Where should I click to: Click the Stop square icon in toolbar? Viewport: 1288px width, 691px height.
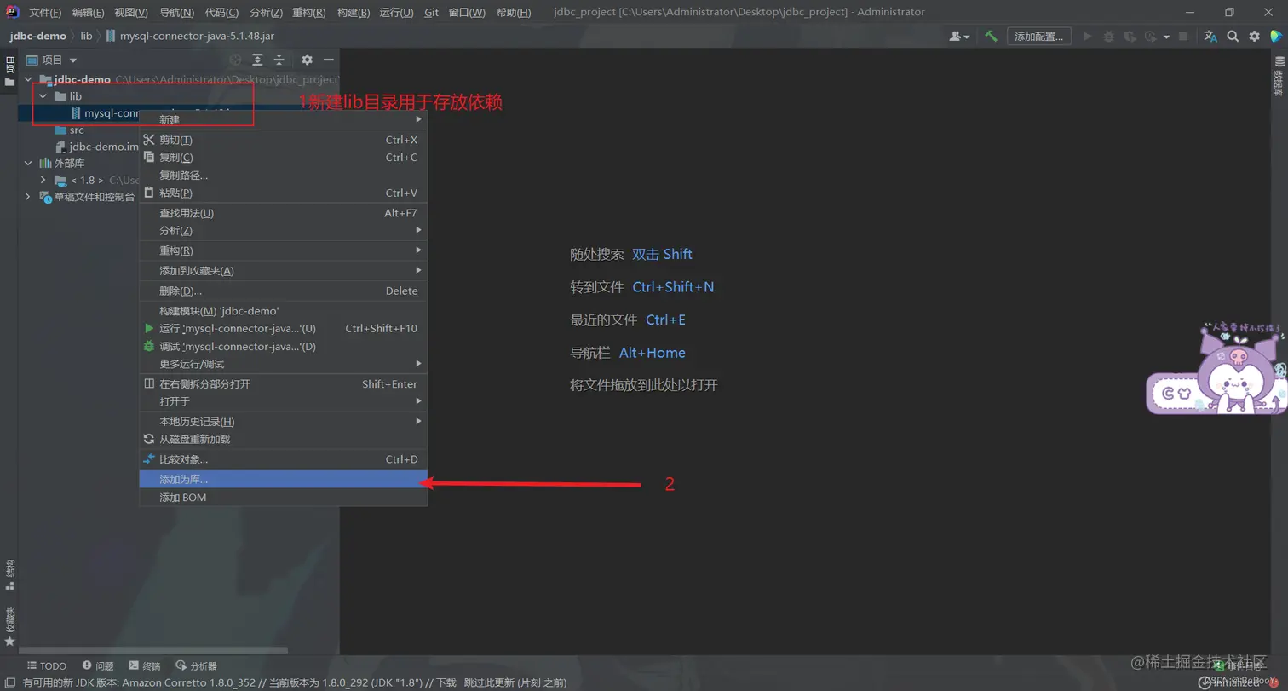coord(1183,37)
